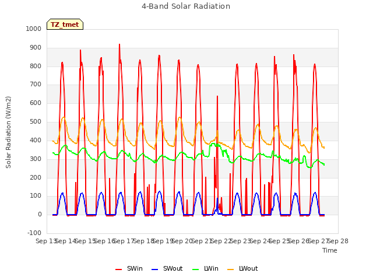The width and height of the screenshot is (373, 280).
Task: Click the tallest SWin peak on Sep 17
Action: click(119, 44)
